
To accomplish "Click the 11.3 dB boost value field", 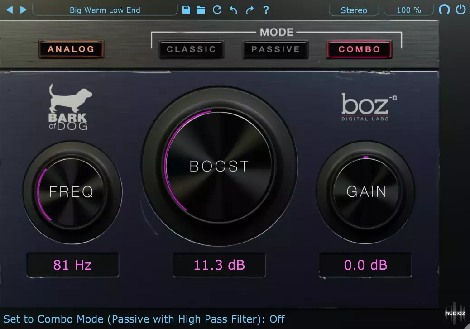I will pyautogui.click(x=219, y=265).
